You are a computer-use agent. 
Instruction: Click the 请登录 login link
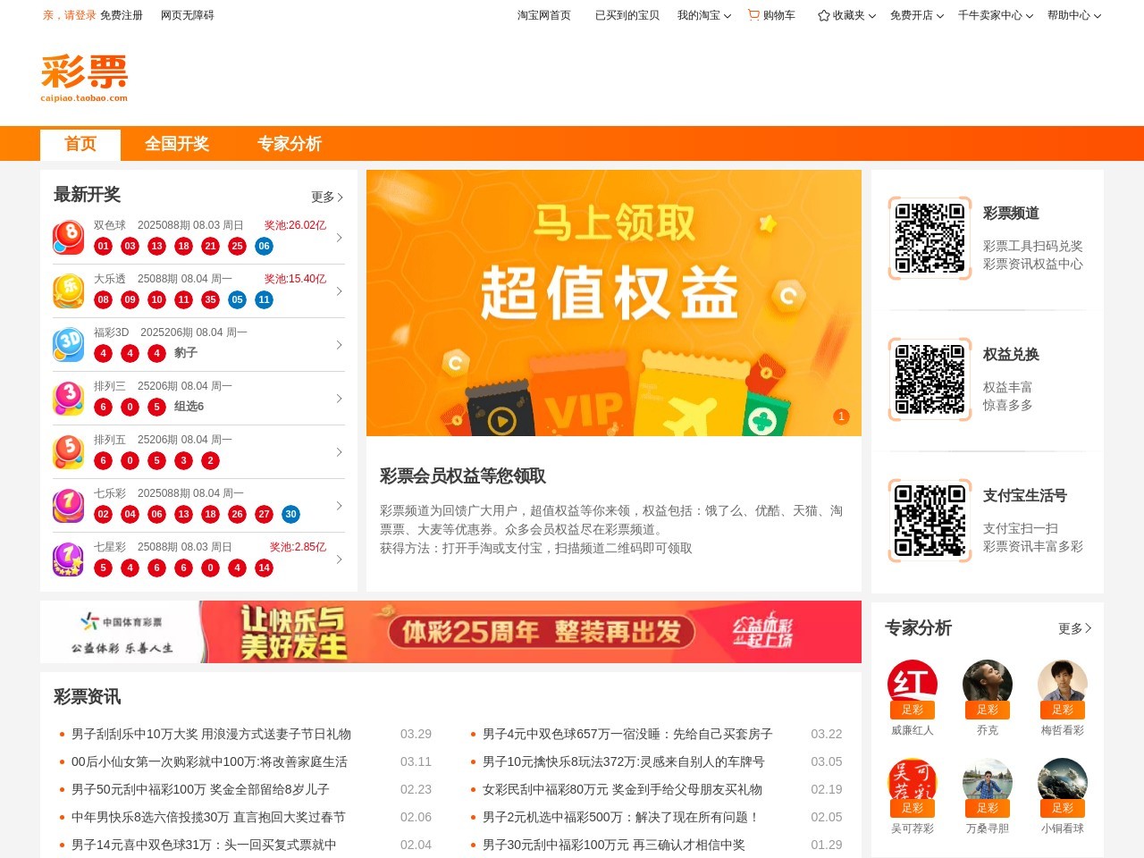coord(80,15)
